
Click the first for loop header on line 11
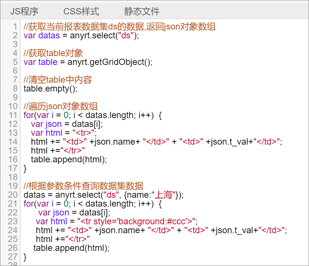[x=92, y=115]
